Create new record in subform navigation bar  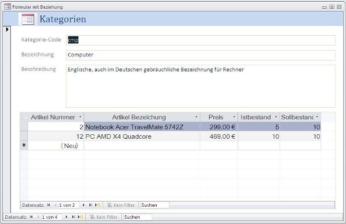[x=98, y=205]
